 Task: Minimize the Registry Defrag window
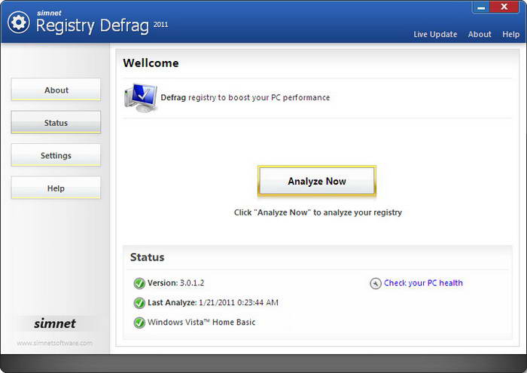pyautogui.click(x=481, y=7)
